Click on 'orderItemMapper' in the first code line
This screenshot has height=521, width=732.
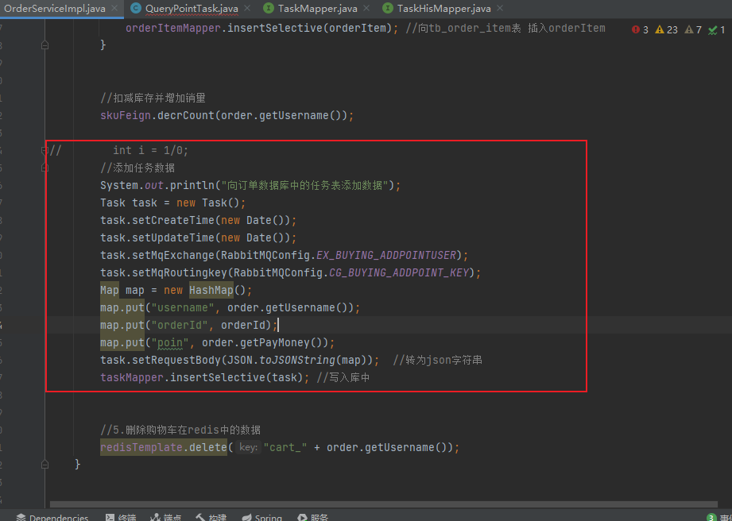(x=172, y=28)
